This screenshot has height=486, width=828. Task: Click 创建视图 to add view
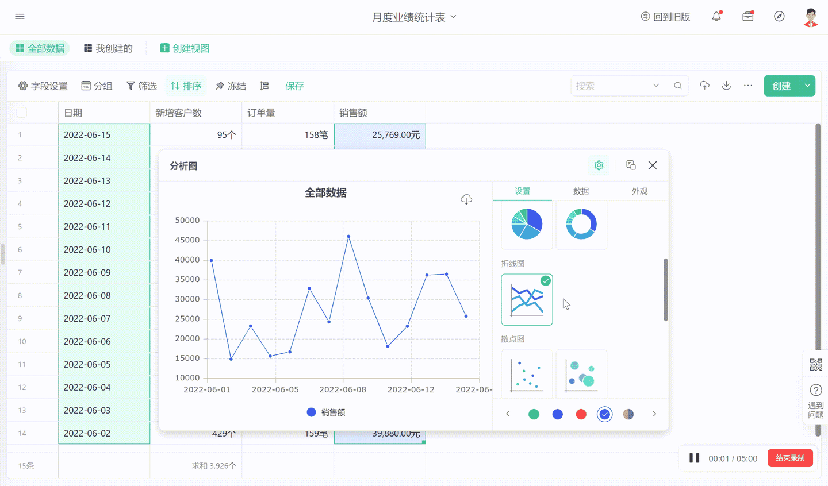tap(185, 48)
